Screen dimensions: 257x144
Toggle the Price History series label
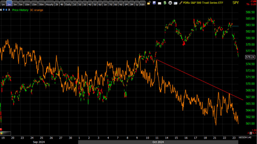pos(20,10)
